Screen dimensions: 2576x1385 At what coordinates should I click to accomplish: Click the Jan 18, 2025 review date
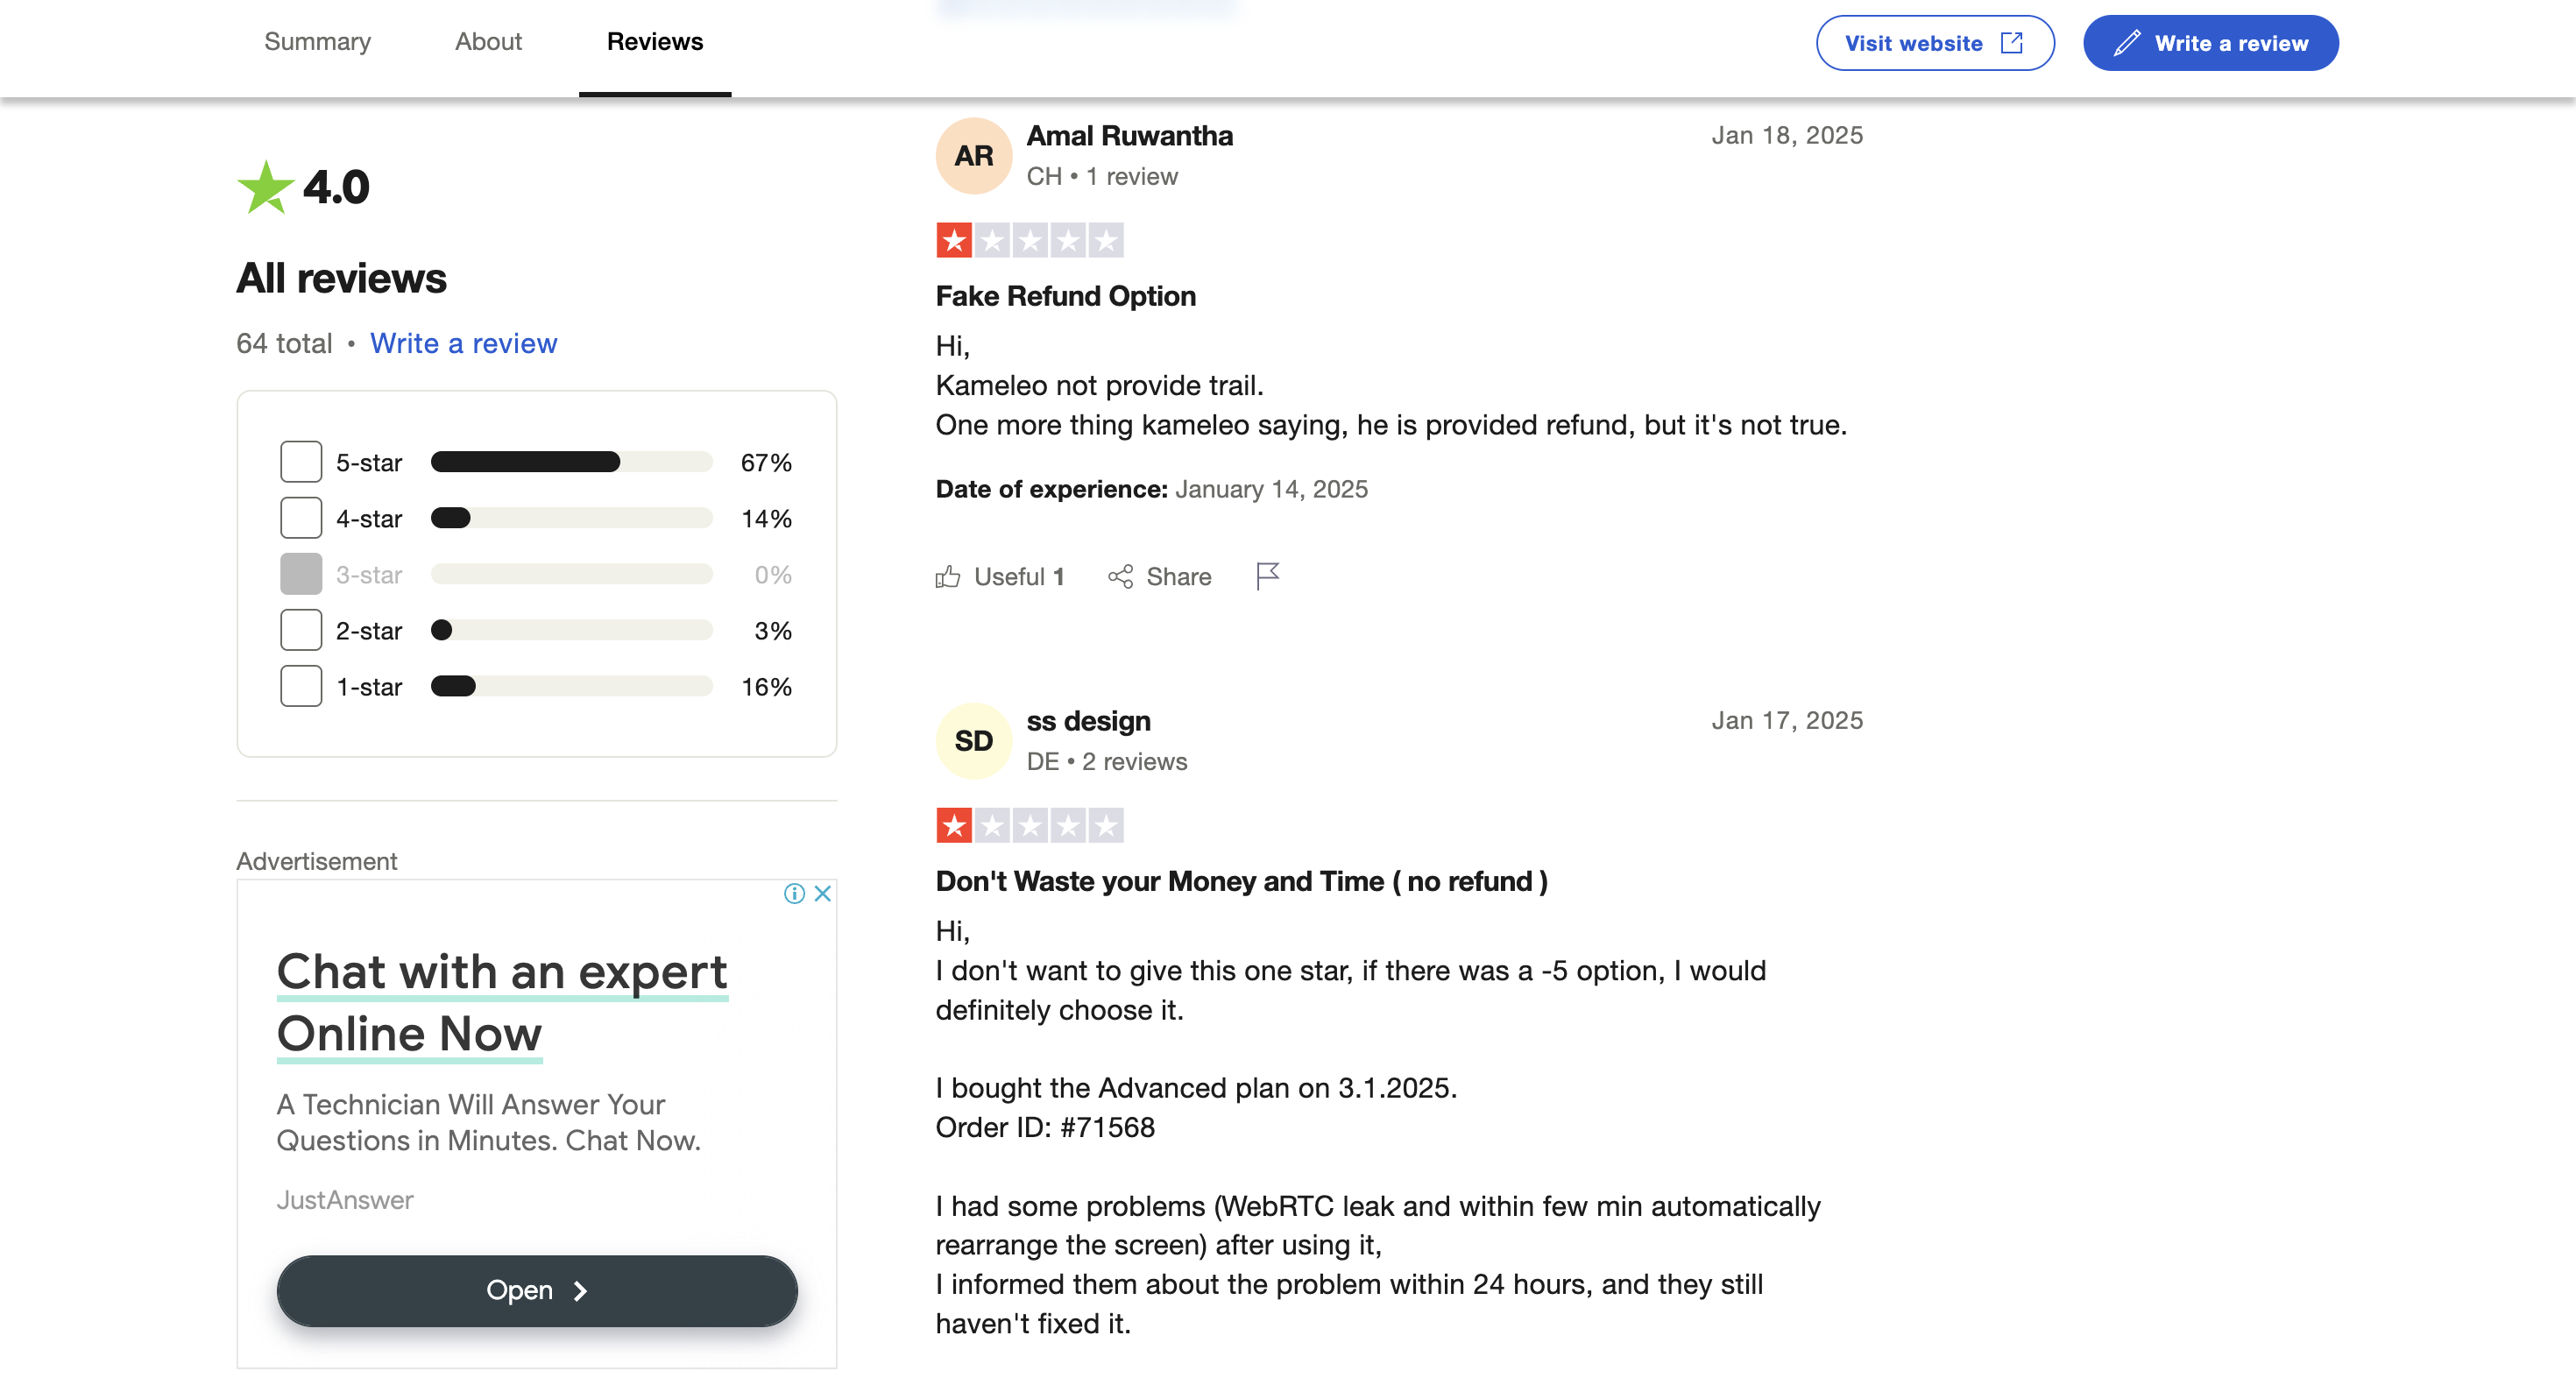point(1787,135)
